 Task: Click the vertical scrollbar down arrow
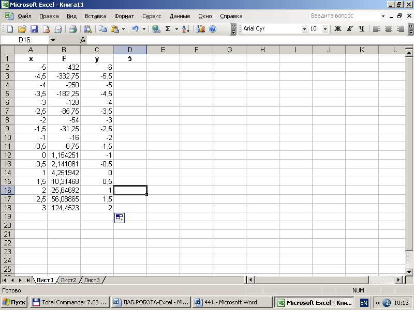tap(409, 272)
